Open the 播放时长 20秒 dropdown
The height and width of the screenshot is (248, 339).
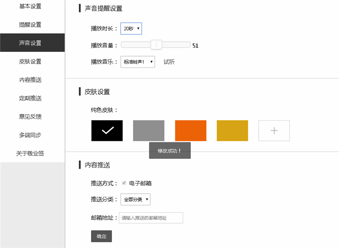(x=131, y=29)
